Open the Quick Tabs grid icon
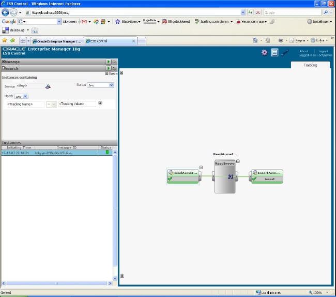 23,41
